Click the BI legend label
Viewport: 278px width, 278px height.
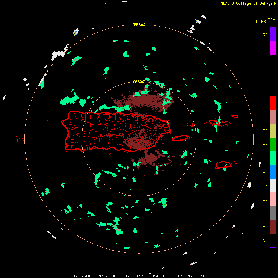[265, 227]
